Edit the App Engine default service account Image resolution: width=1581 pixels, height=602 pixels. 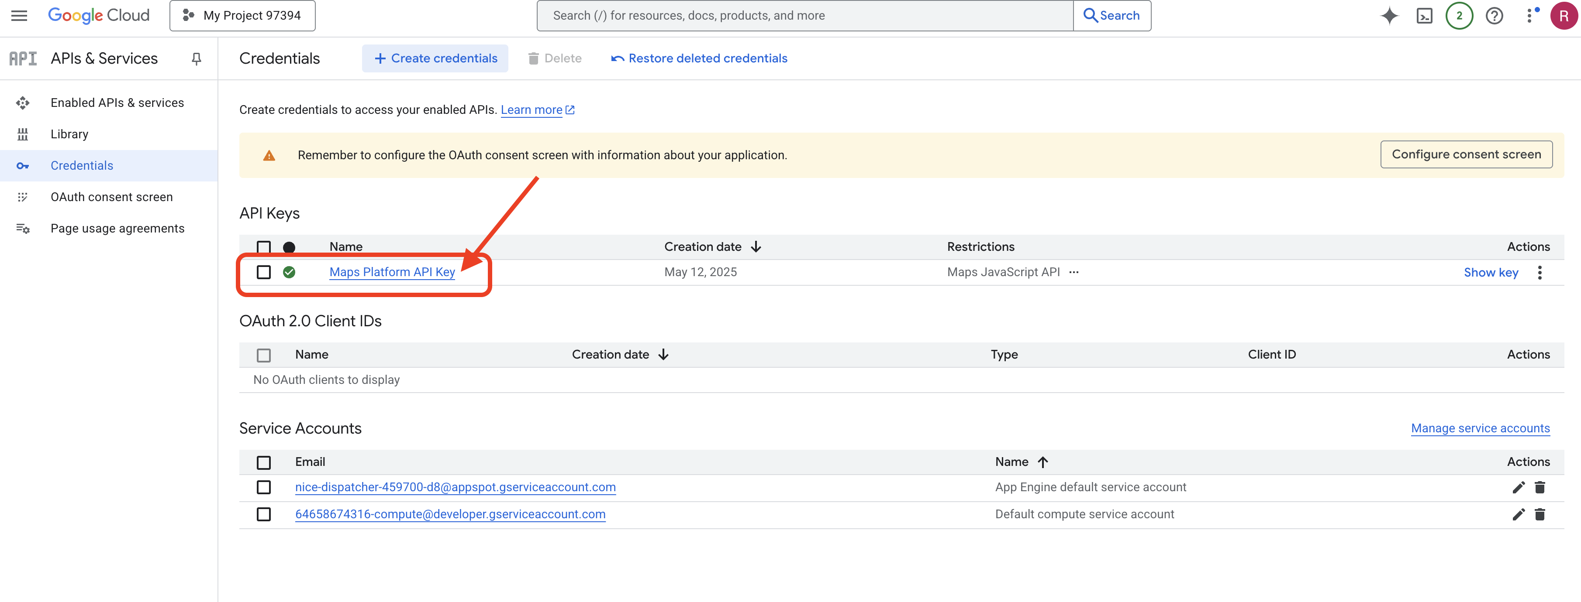[x=1518, y=487]
